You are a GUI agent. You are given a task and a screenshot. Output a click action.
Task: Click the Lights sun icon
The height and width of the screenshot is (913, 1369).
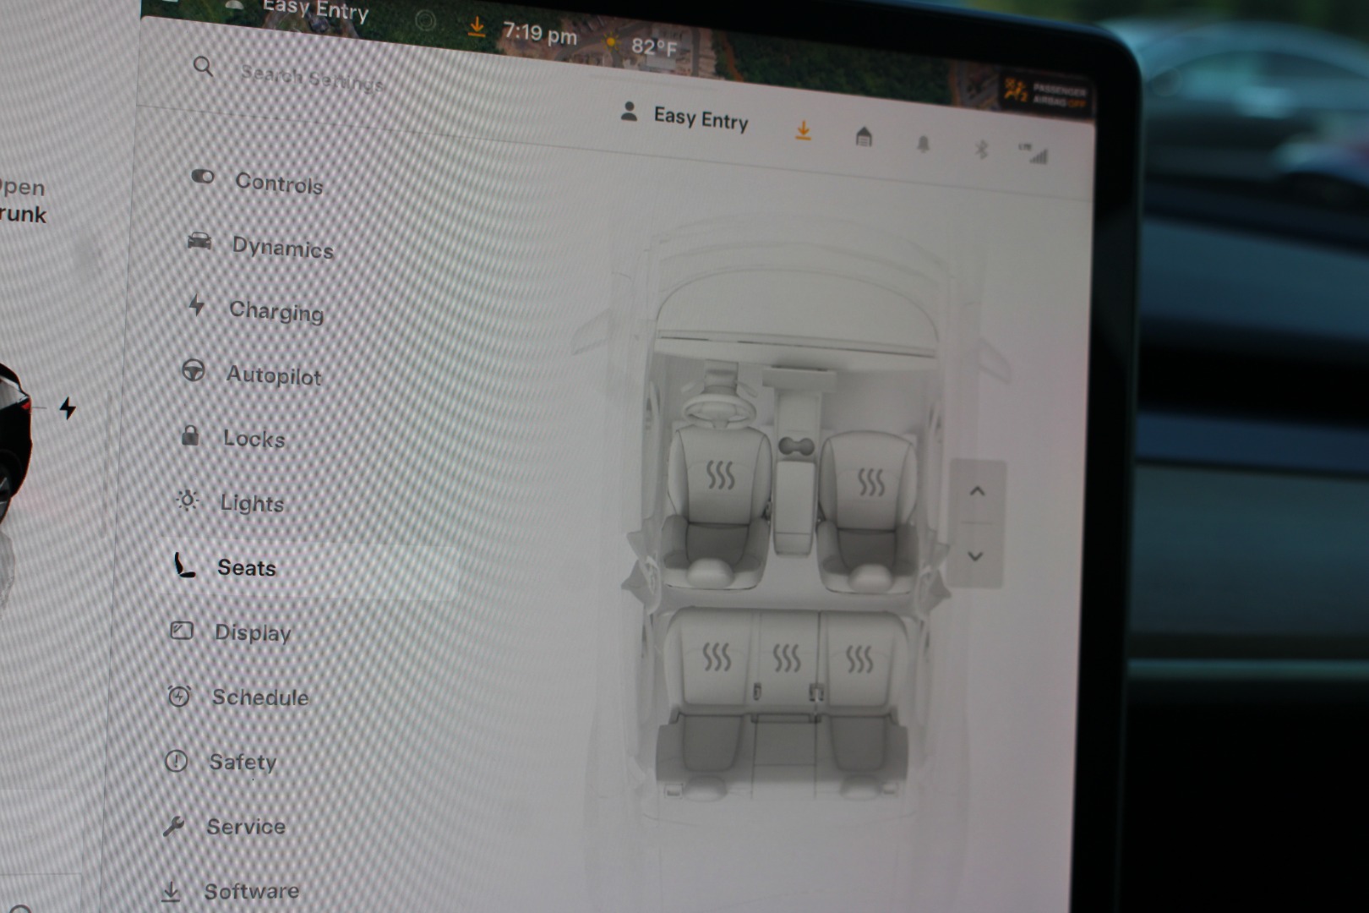[x=188, y=500]
